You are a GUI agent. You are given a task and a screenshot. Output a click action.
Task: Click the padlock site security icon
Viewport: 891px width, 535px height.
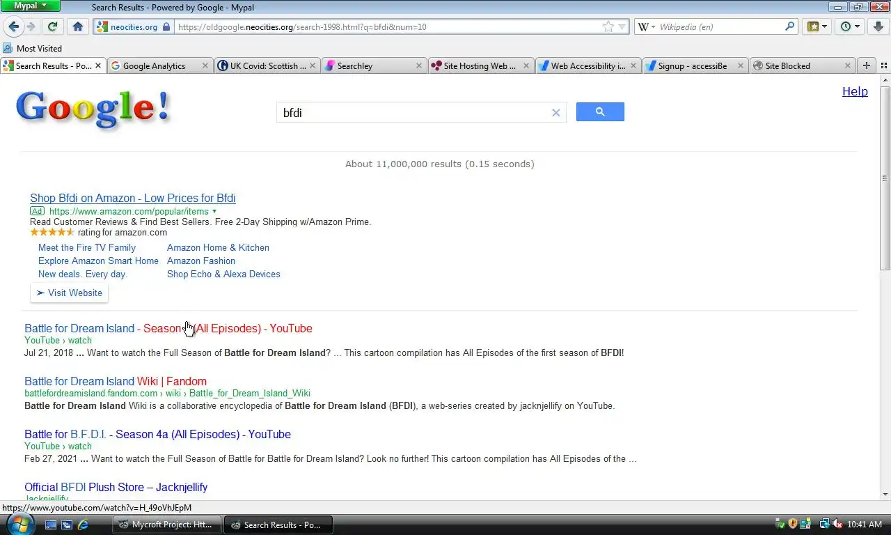coord(166,26)
